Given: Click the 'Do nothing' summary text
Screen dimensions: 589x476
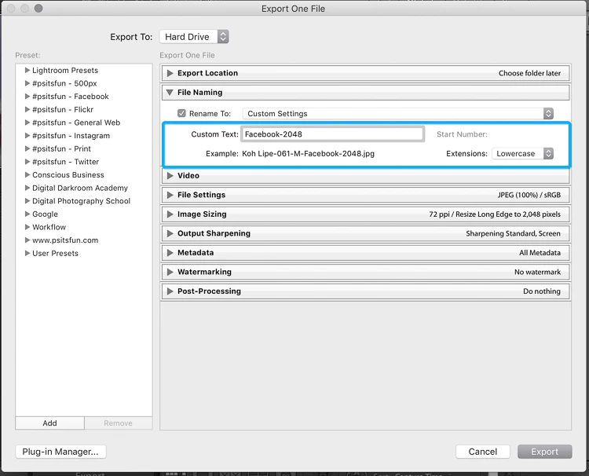Looking at the screenshot, I should [x=542, y=291].
